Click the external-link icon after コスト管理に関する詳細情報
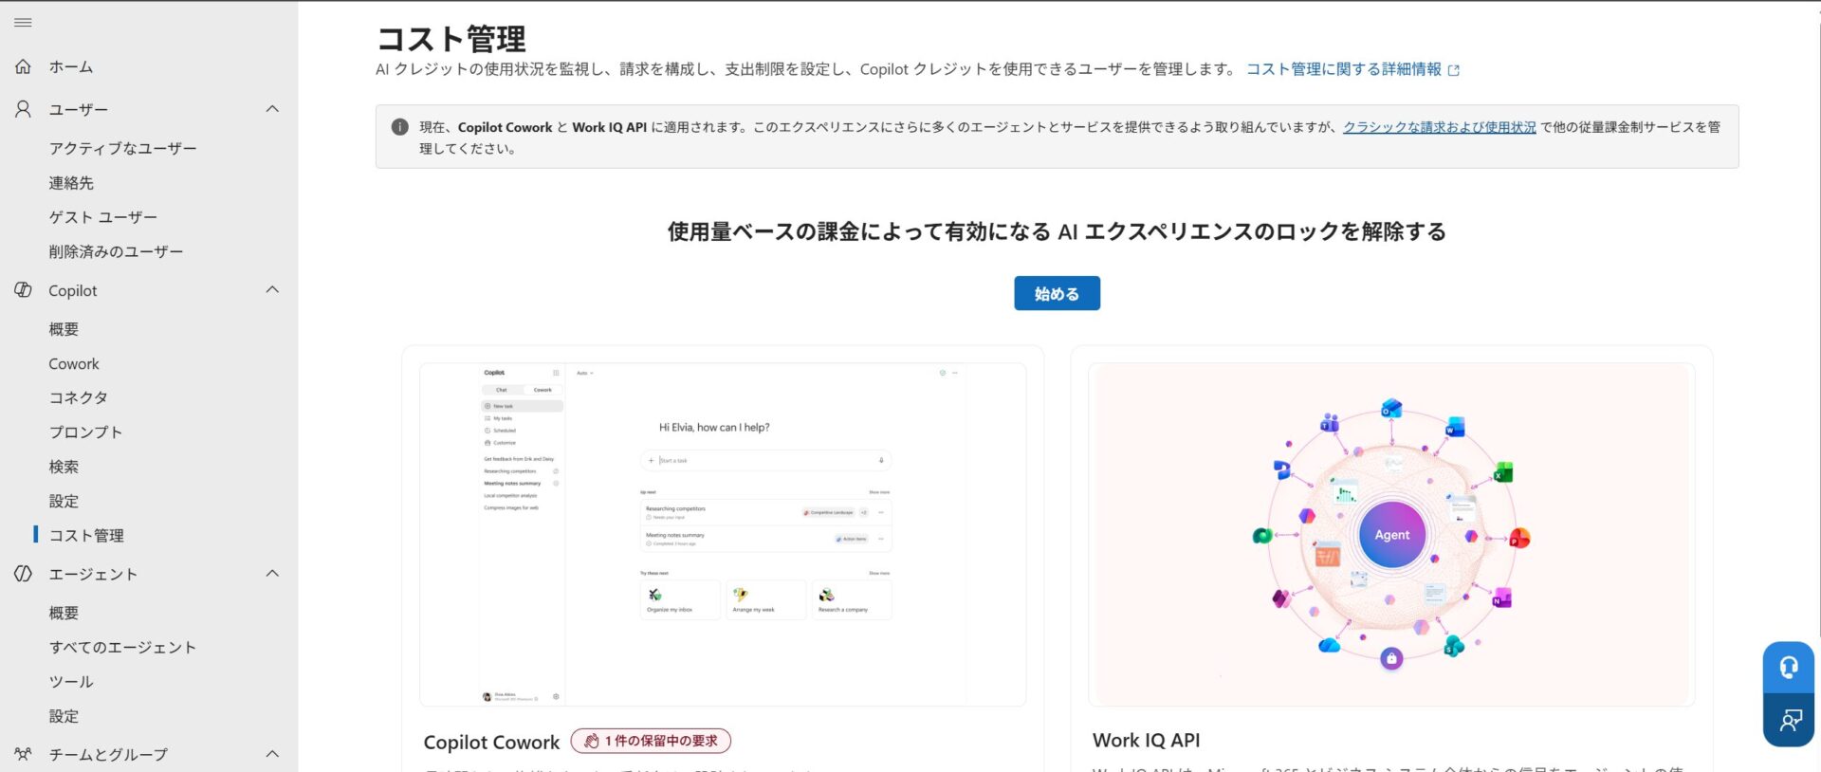This screenshot has width=1821, height=772. point(1454,70)
